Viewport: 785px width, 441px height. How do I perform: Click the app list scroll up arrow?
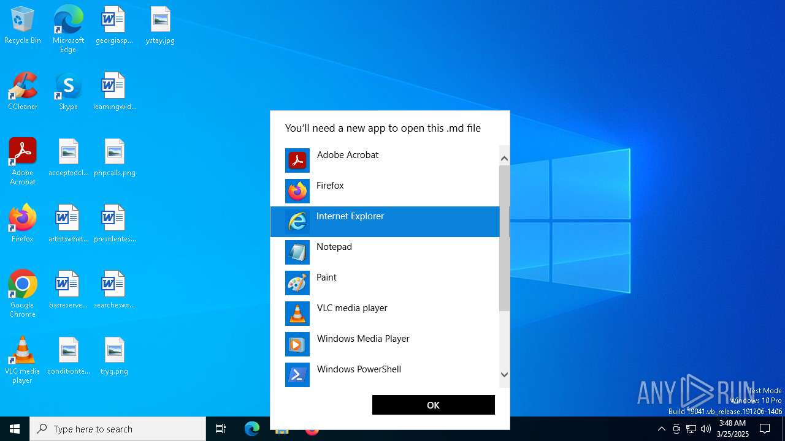pos(504,158)
